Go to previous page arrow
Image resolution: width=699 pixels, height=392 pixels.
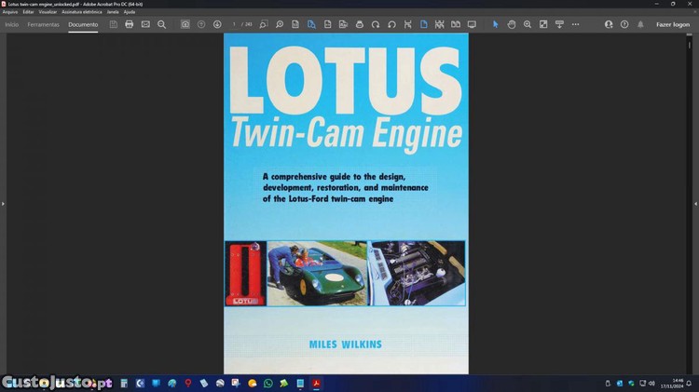pyautogui.click(x=201, y=24)
